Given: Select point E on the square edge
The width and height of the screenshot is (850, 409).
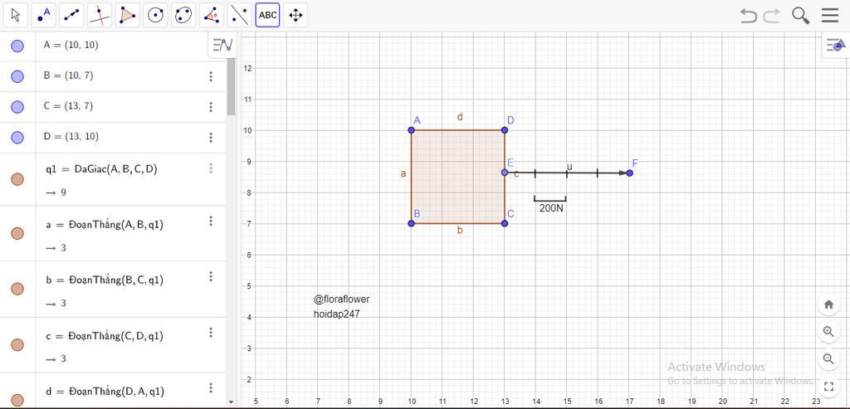Looking at the screenshot, I should tap(505, 173).
